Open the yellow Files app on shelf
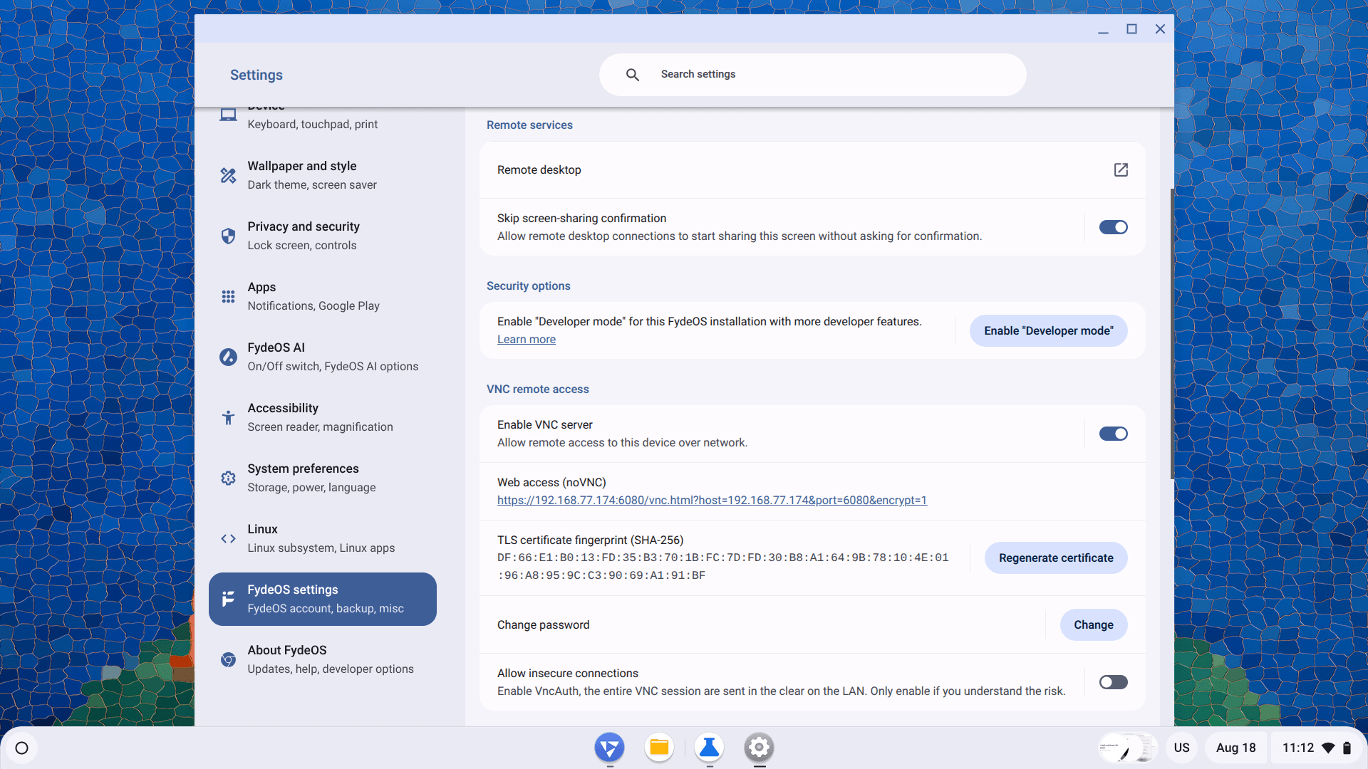The image size is (1368, 769). (659, 748)
